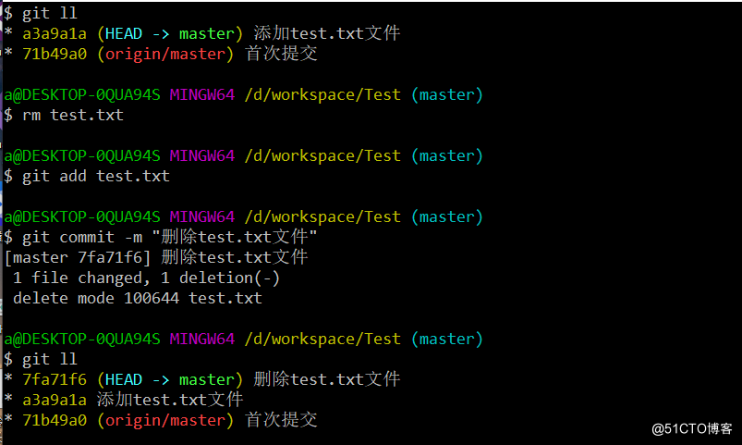Click the last "git ll" command

pyautogui.click(x=49, y=359)
